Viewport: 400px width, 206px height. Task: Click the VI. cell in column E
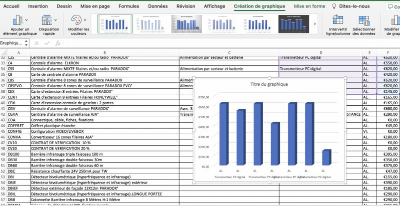click(369, 131)
